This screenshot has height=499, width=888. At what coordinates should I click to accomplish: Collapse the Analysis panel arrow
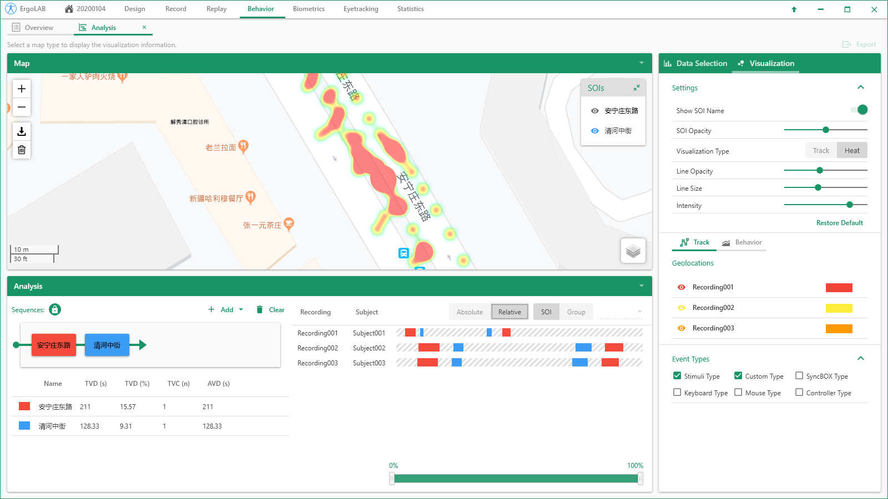pos(642,286)
